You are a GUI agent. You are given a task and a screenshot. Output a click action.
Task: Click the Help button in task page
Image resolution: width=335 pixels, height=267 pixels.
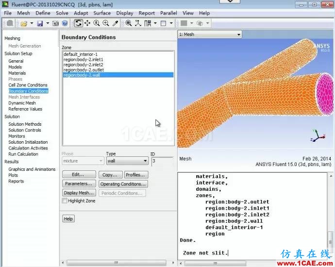point(68,219)
